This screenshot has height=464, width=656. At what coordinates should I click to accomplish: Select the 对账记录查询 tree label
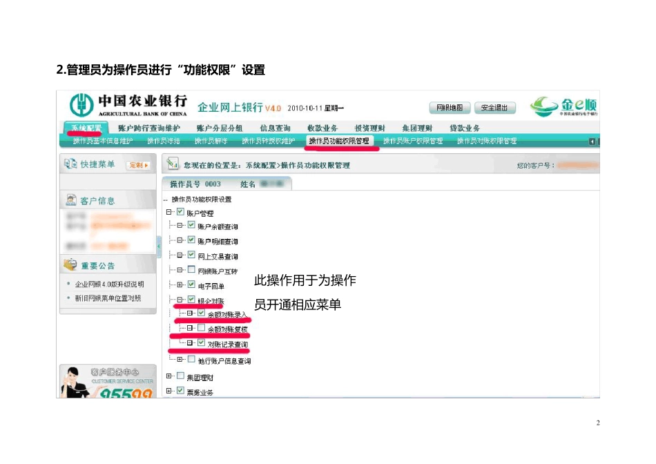[228, 345]
